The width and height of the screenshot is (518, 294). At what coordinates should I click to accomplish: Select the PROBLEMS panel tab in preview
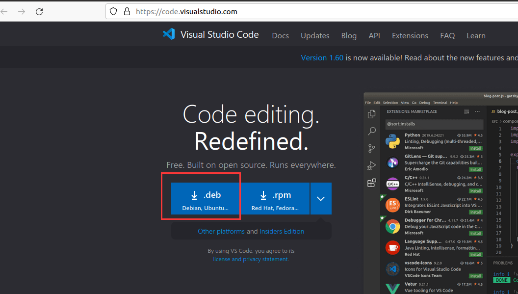503,263
